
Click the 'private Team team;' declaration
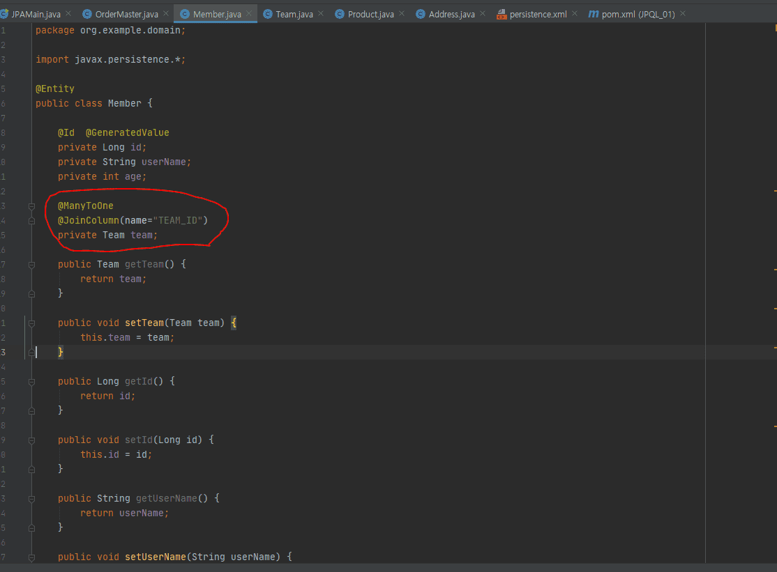[x=107, y=235]
